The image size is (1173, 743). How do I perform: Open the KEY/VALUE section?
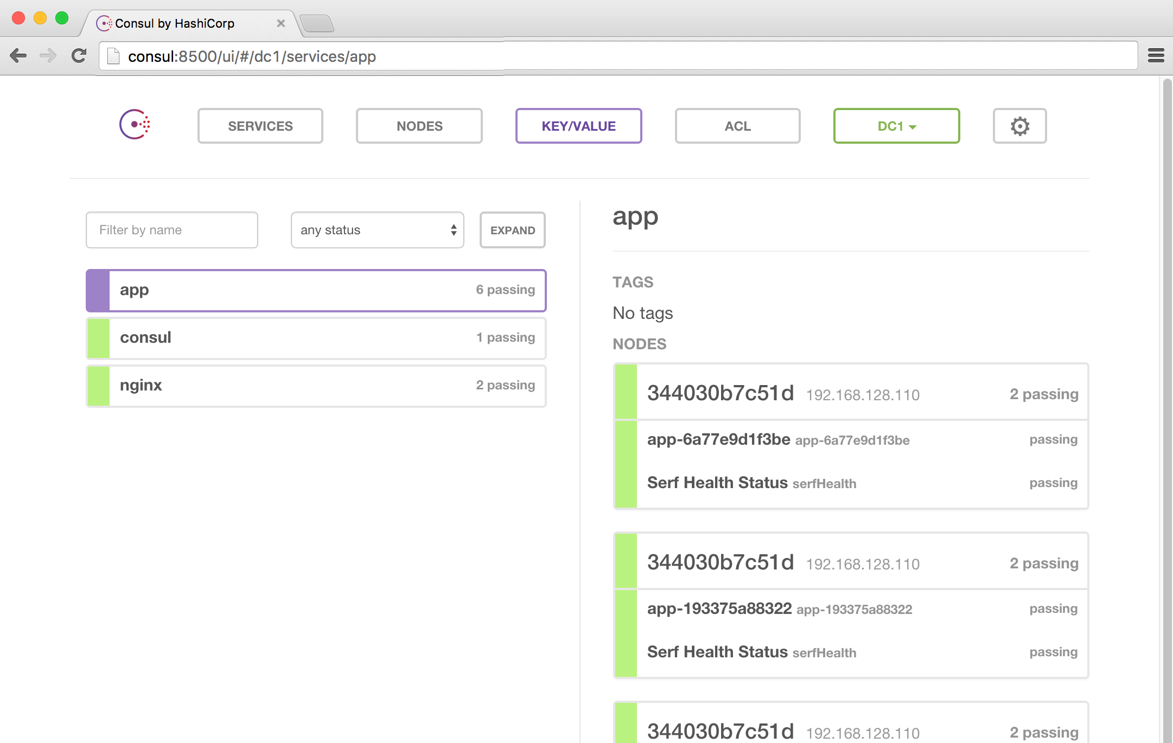click(578, 126)
